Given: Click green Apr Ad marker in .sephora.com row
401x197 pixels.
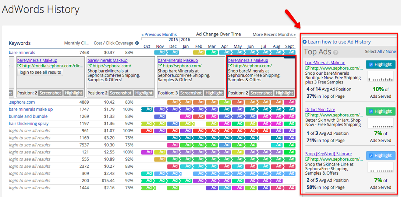Looking at the screenshot, I should coord(225,102).
